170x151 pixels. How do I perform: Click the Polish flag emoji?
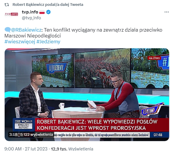tap(42, 12)
